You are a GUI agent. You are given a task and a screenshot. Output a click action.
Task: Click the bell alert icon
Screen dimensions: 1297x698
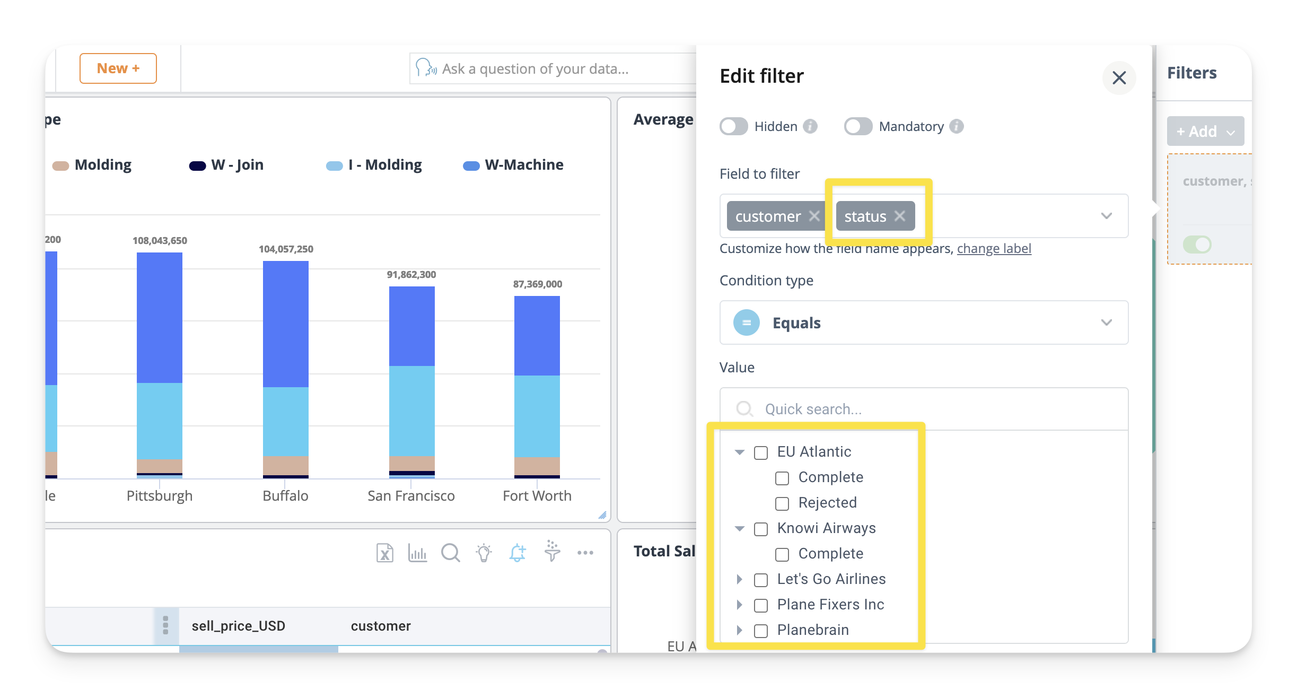[518, 553]
